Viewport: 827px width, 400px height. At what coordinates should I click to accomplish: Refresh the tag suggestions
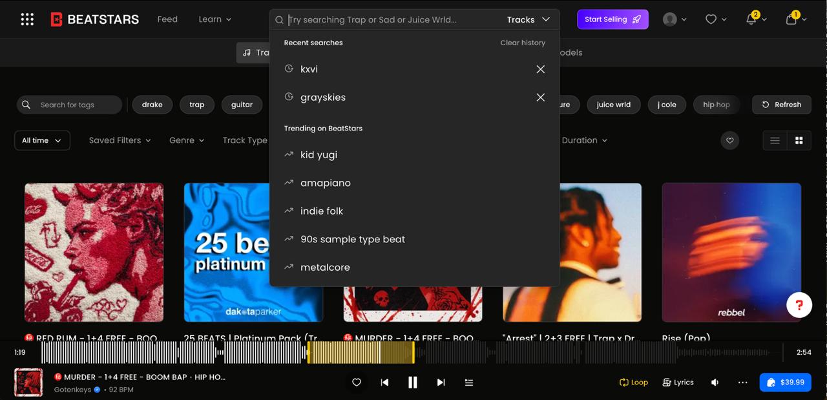pos(782,105)
